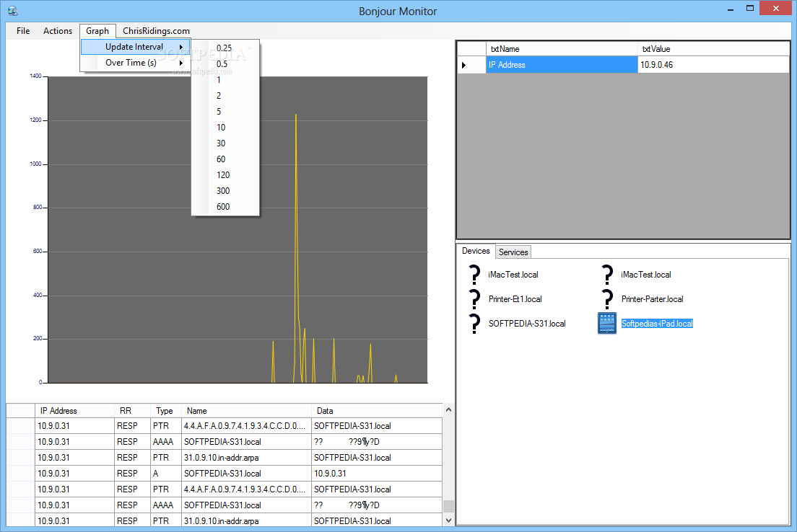This screenshot has height=532, width=797.
Task: Pick the 30 update interval option
Action: [x=225, y=143]
